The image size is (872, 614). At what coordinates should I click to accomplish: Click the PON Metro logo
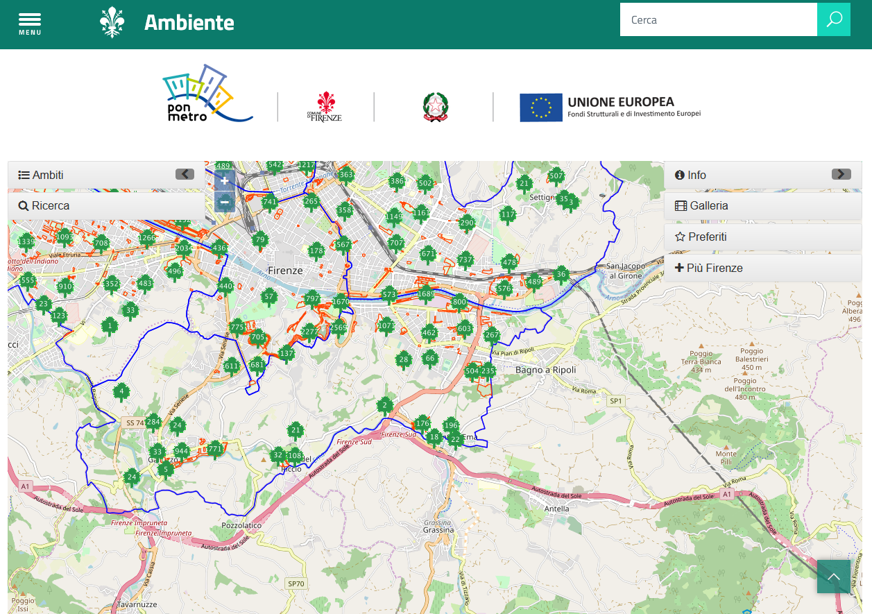(207, 94)
